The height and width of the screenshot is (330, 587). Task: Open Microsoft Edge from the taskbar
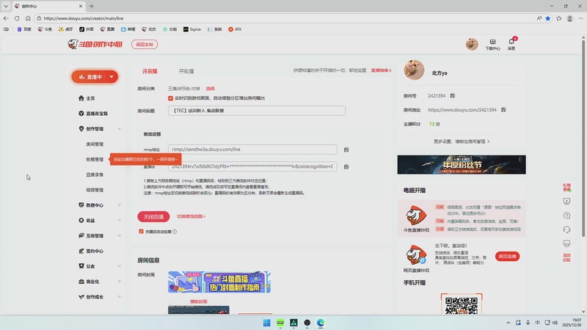tap(321, 323)
